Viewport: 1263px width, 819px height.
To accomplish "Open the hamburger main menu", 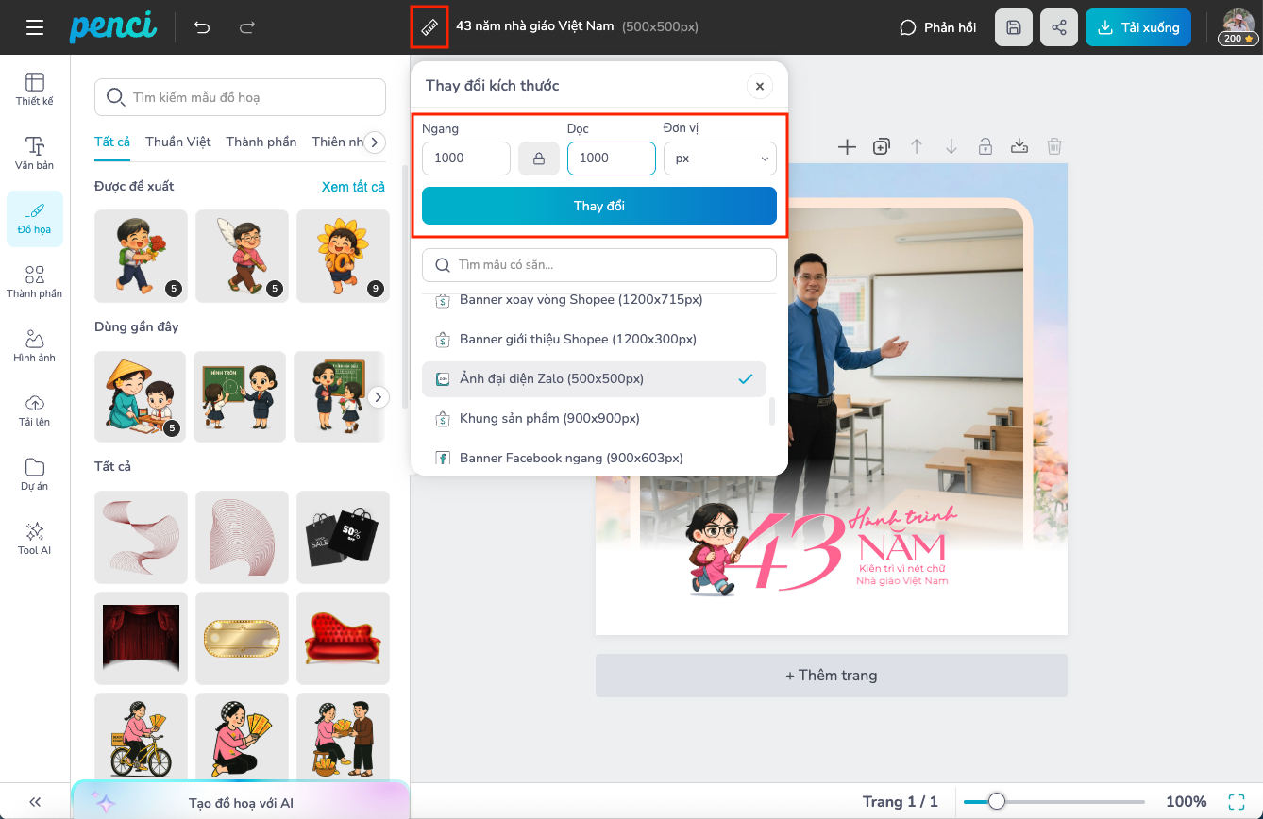I will (35, 27).
